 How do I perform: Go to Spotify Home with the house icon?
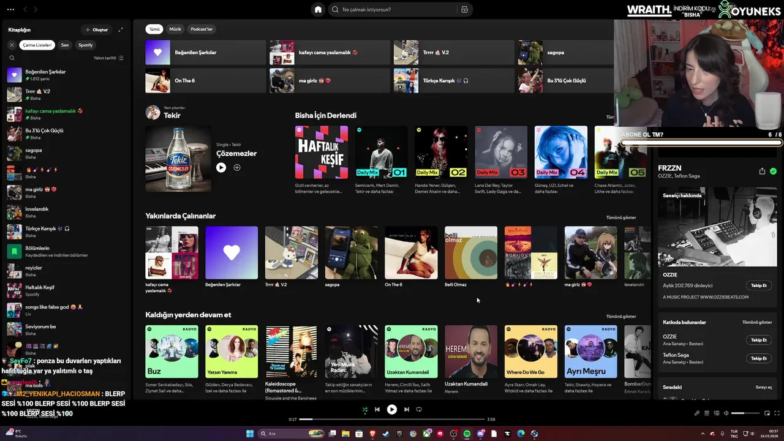[x=318, y=9]
